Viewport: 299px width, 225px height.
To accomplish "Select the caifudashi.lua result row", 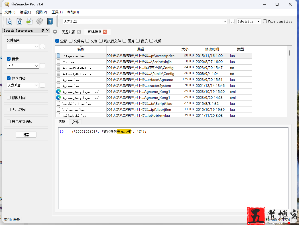I will 154,115.
